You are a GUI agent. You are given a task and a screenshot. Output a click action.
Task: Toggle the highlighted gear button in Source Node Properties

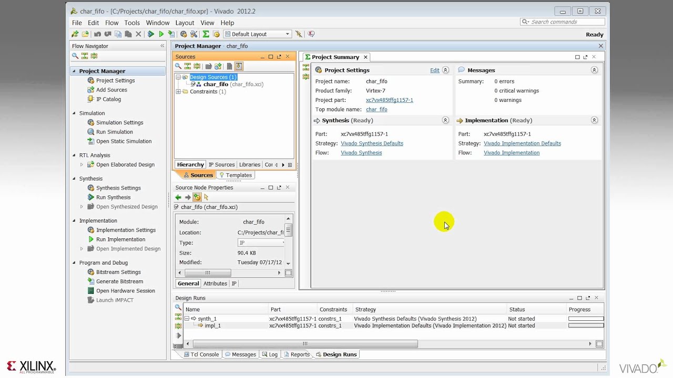coord(197,197)
